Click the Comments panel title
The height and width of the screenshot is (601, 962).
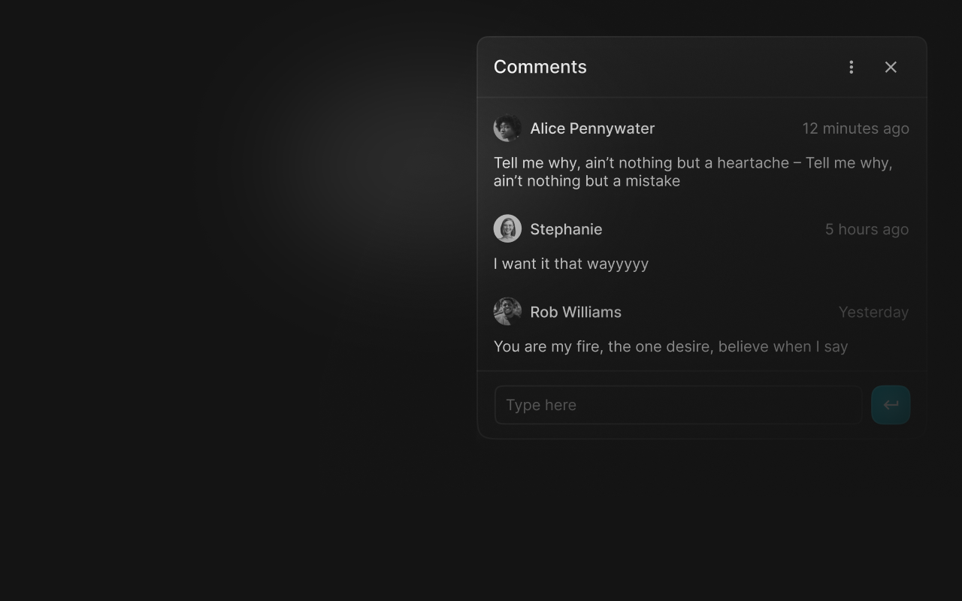(540, 67)
